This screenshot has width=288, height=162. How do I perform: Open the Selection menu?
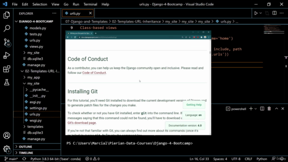pos(40,4)
